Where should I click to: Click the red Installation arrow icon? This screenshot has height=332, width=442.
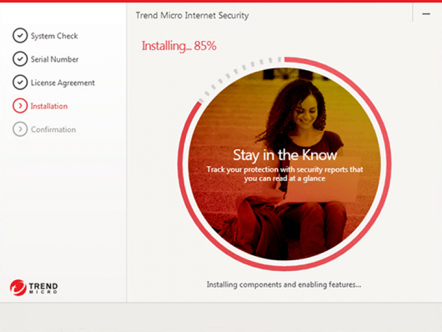click(20, 106)
